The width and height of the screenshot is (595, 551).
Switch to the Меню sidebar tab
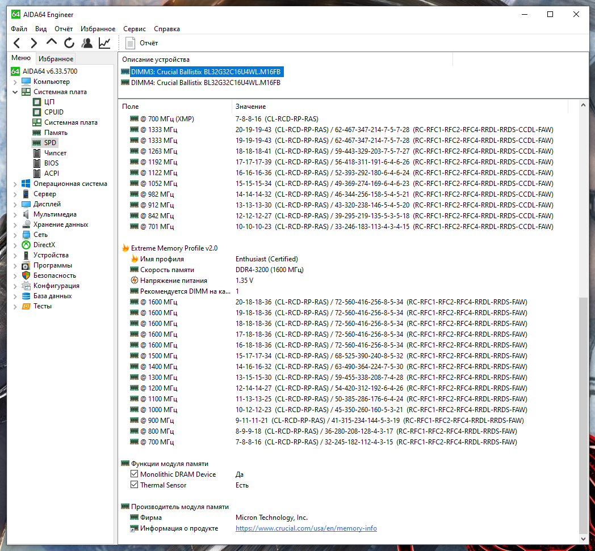pos(21,58)
